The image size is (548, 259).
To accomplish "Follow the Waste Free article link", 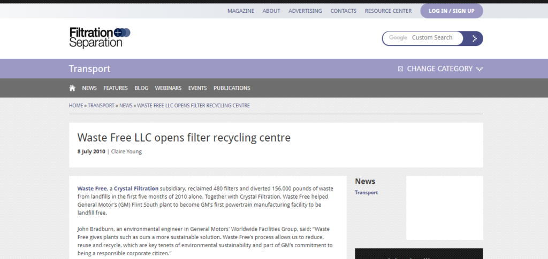I will (x=92, y=189).
